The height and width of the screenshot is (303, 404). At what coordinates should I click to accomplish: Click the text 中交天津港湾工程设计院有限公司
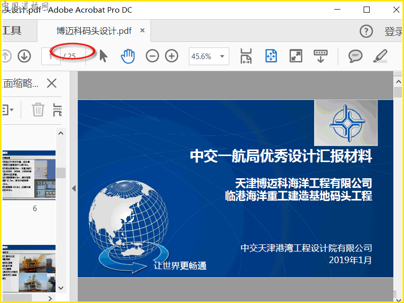307,248
